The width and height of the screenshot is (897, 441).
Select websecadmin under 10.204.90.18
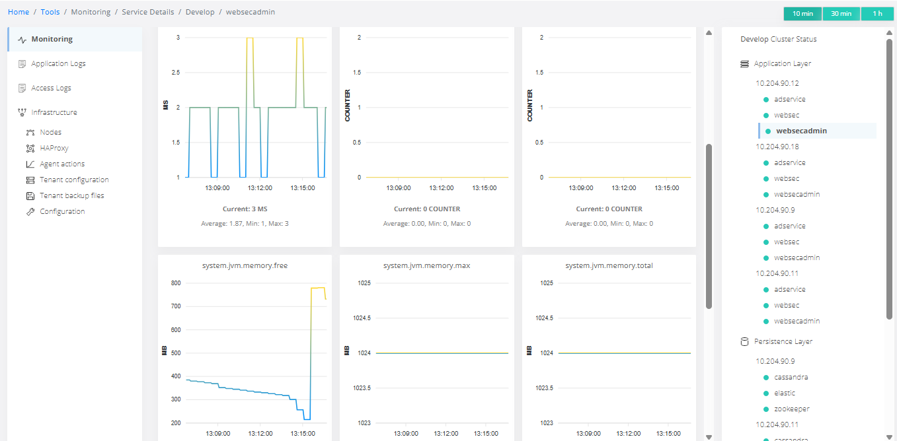tap(797, 195)
